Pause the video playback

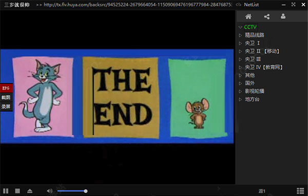pyautogui.click(x=6, y=191)
